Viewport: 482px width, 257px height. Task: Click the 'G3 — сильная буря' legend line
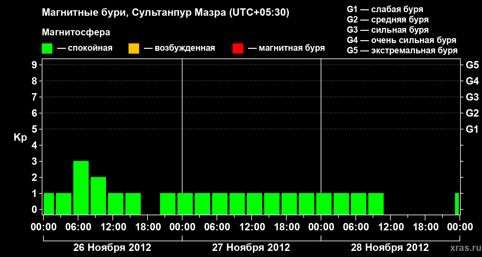pyautogui.click(x=388, y=30)
